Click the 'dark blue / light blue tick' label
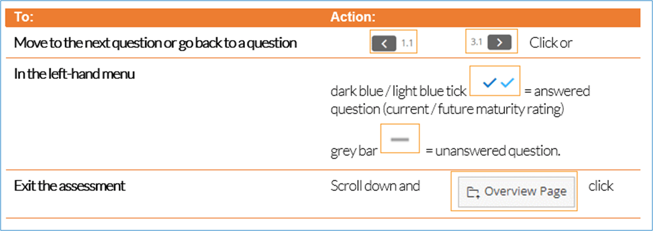 coord(398,91)
